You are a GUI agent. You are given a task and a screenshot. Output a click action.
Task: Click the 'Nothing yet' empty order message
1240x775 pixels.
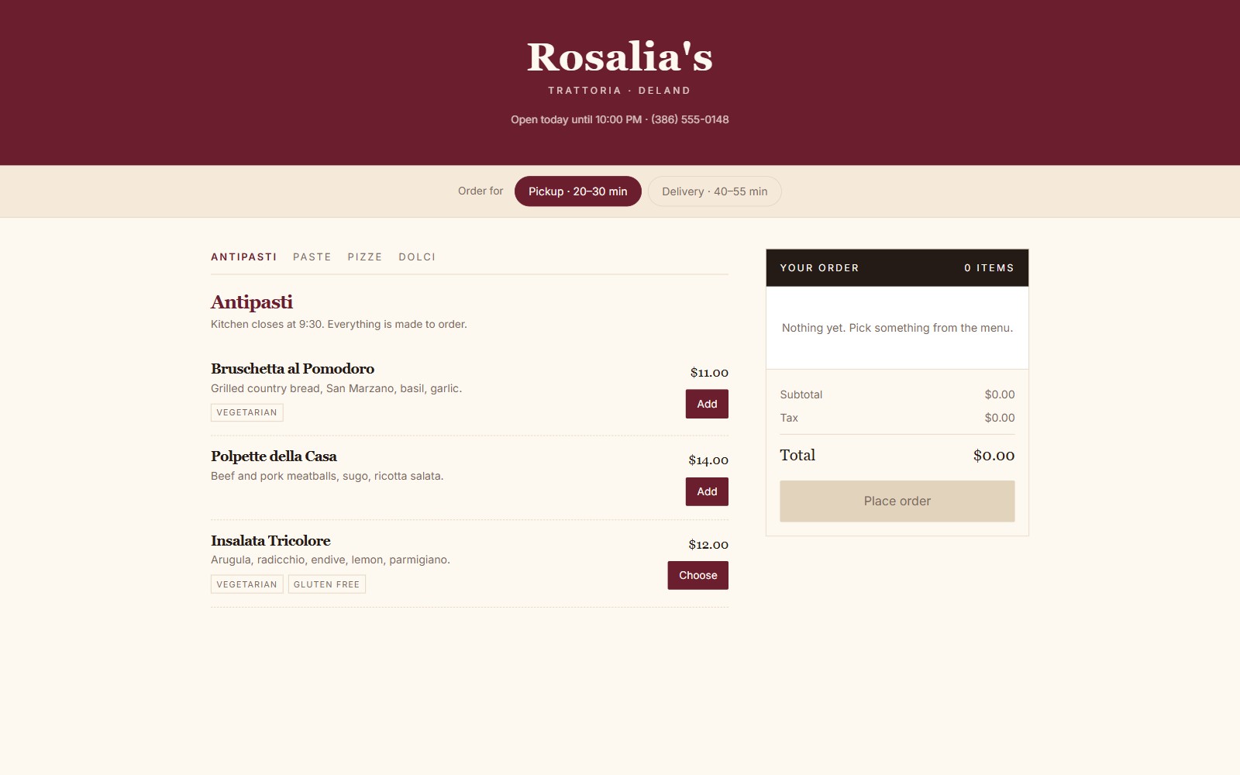[897, 328]
